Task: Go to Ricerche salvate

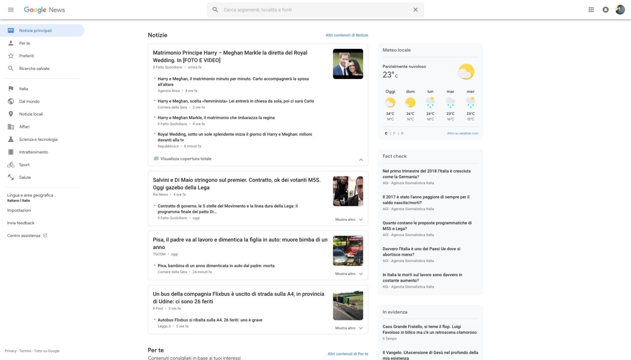Action: pos(34,68)
